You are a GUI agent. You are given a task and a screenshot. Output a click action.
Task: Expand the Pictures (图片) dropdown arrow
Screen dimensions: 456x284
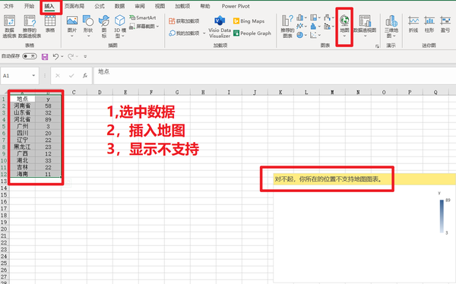click(x=72, y=36)
